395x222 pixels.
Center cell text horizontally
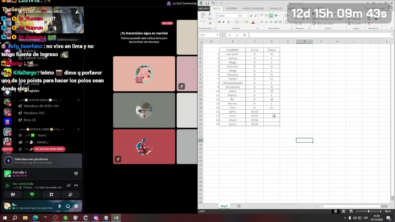(x=266, y=22)
